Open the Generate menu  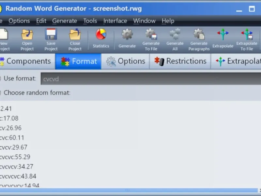(65, 21)
